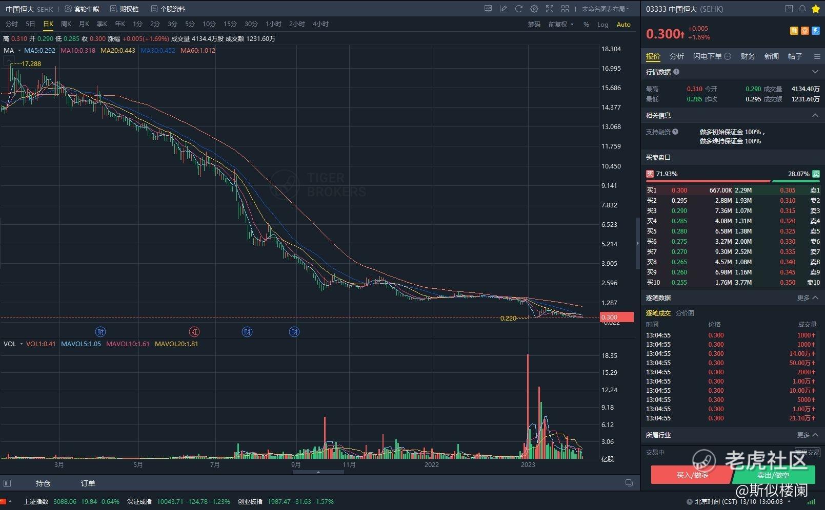Image resolution: width=825 pixels, height=510 pixels.
Task: Click the bottom-right window restore icon
Action: pyautogui.click(x=629, y=483)
